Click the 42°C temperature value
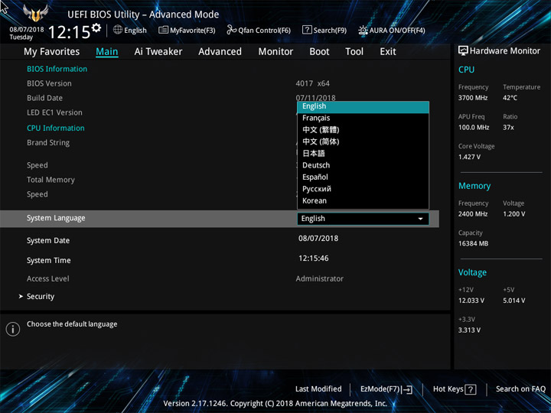This screenshot has width=551, height=413. (510, 98)
